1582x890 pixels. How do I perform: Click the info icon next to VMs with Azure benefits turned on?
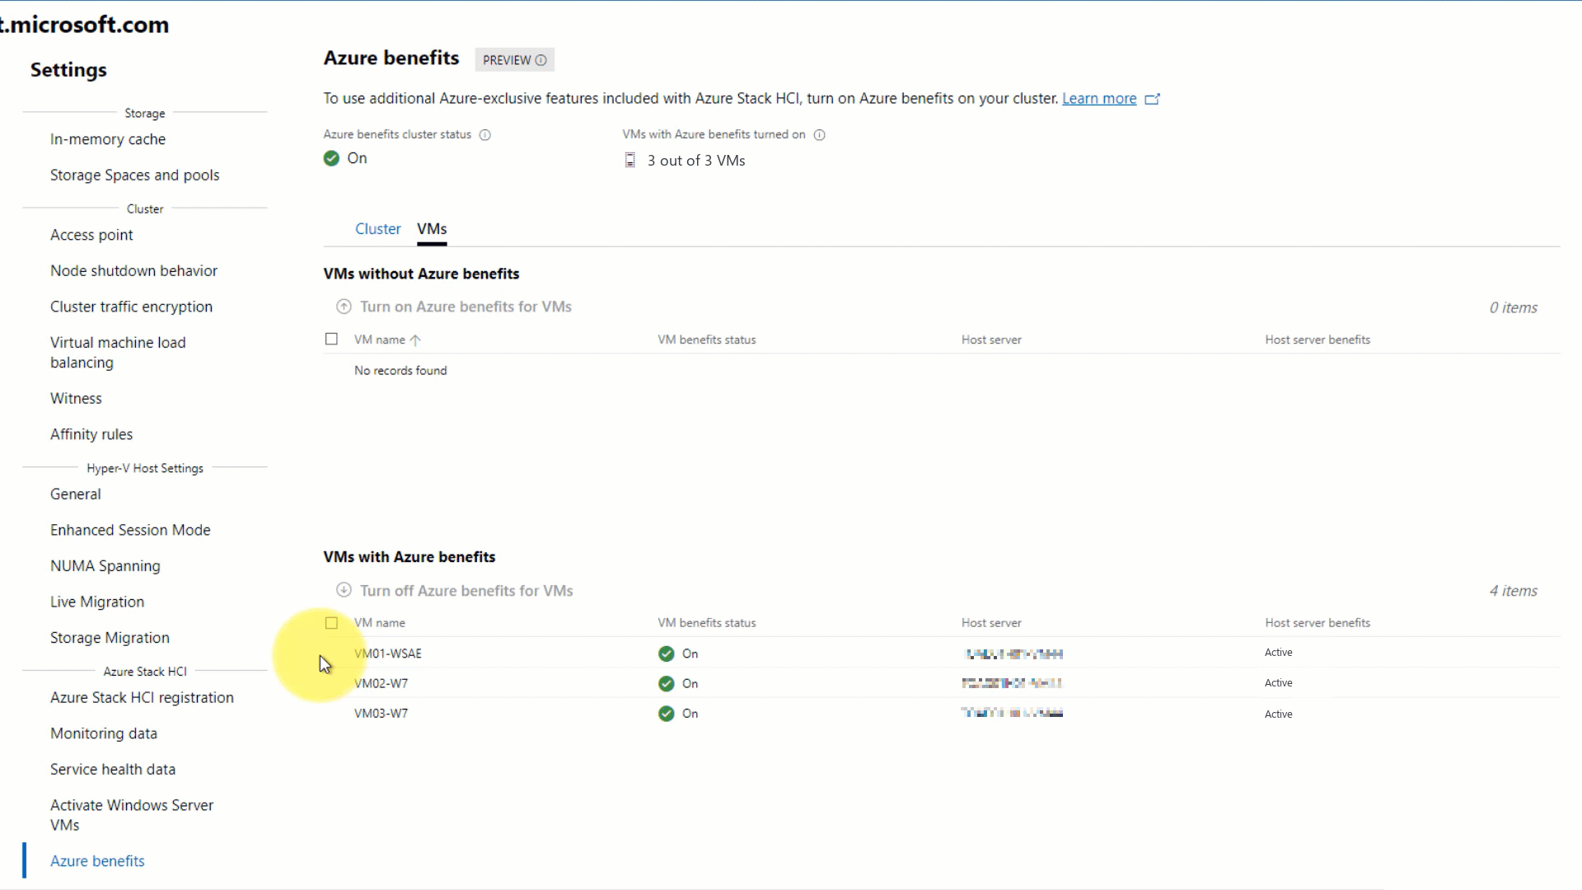[x=819, y=133]
